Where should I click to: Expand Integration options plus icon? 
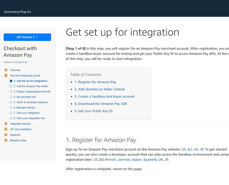(6, 124)
